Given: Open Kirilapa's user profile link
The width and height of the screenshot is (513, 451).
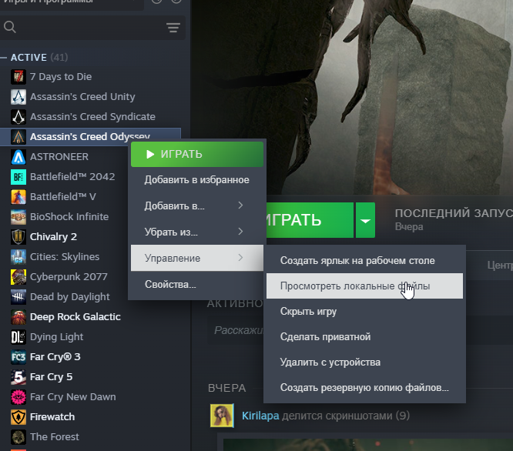Looking at the screenshot, I should click(260, 416).
